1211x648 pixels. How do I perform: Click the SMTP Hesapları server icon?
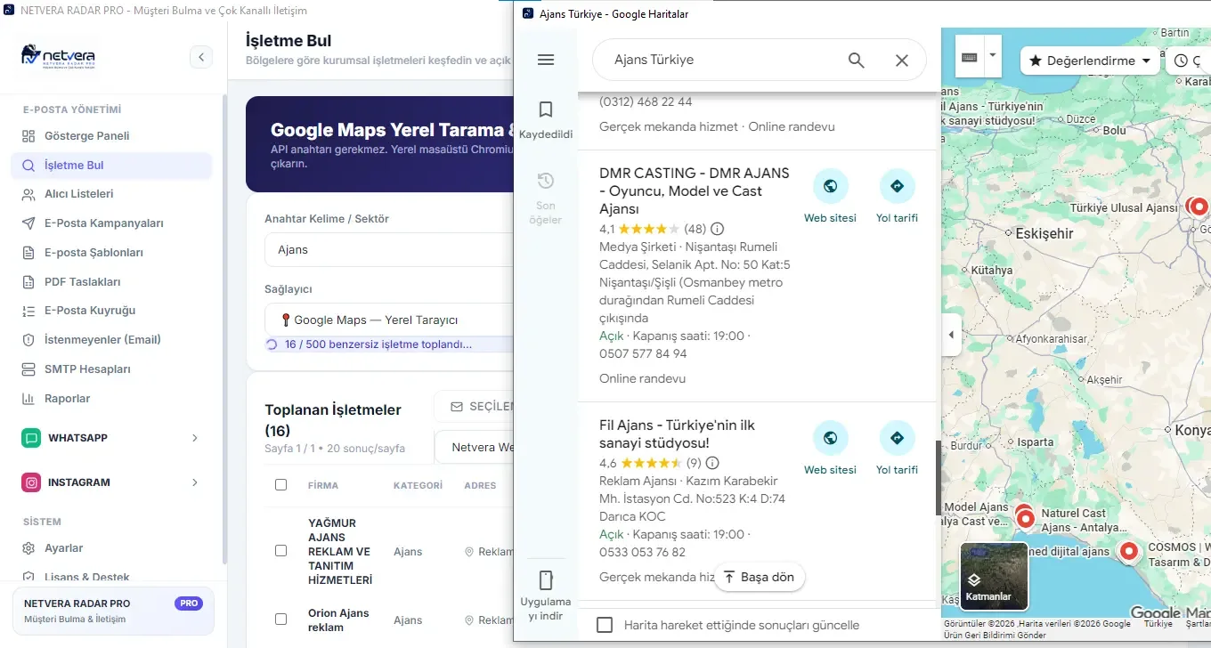[28, 369]
